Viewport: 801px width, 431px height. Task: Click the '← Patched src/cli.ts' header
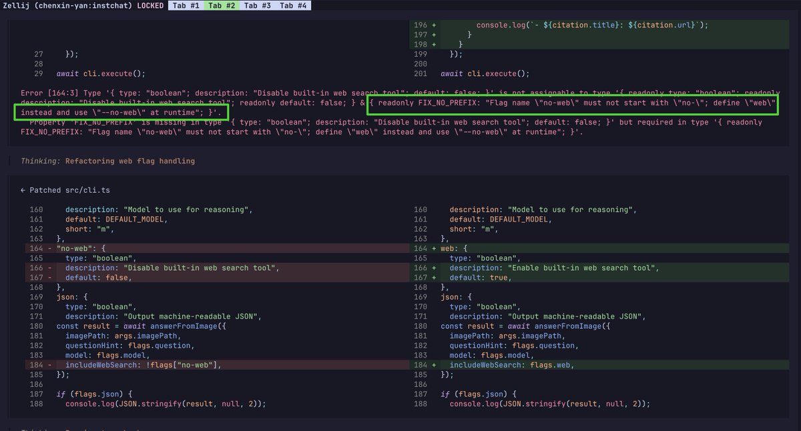[65, 190]
